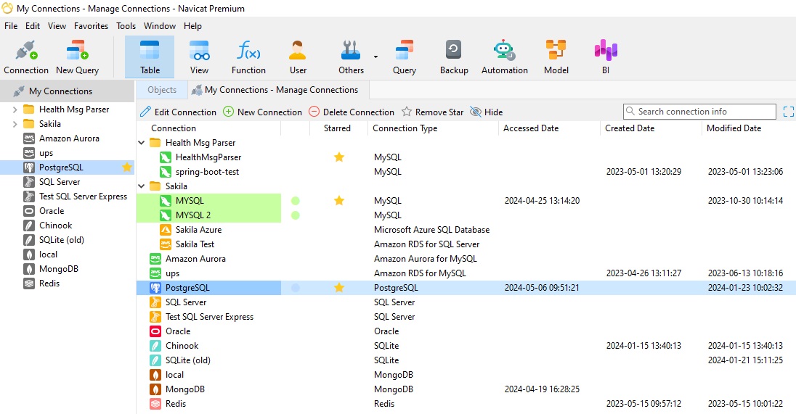
Task: Toggle the star on HealthMsgParser row
Action: [x=339, y=157]
